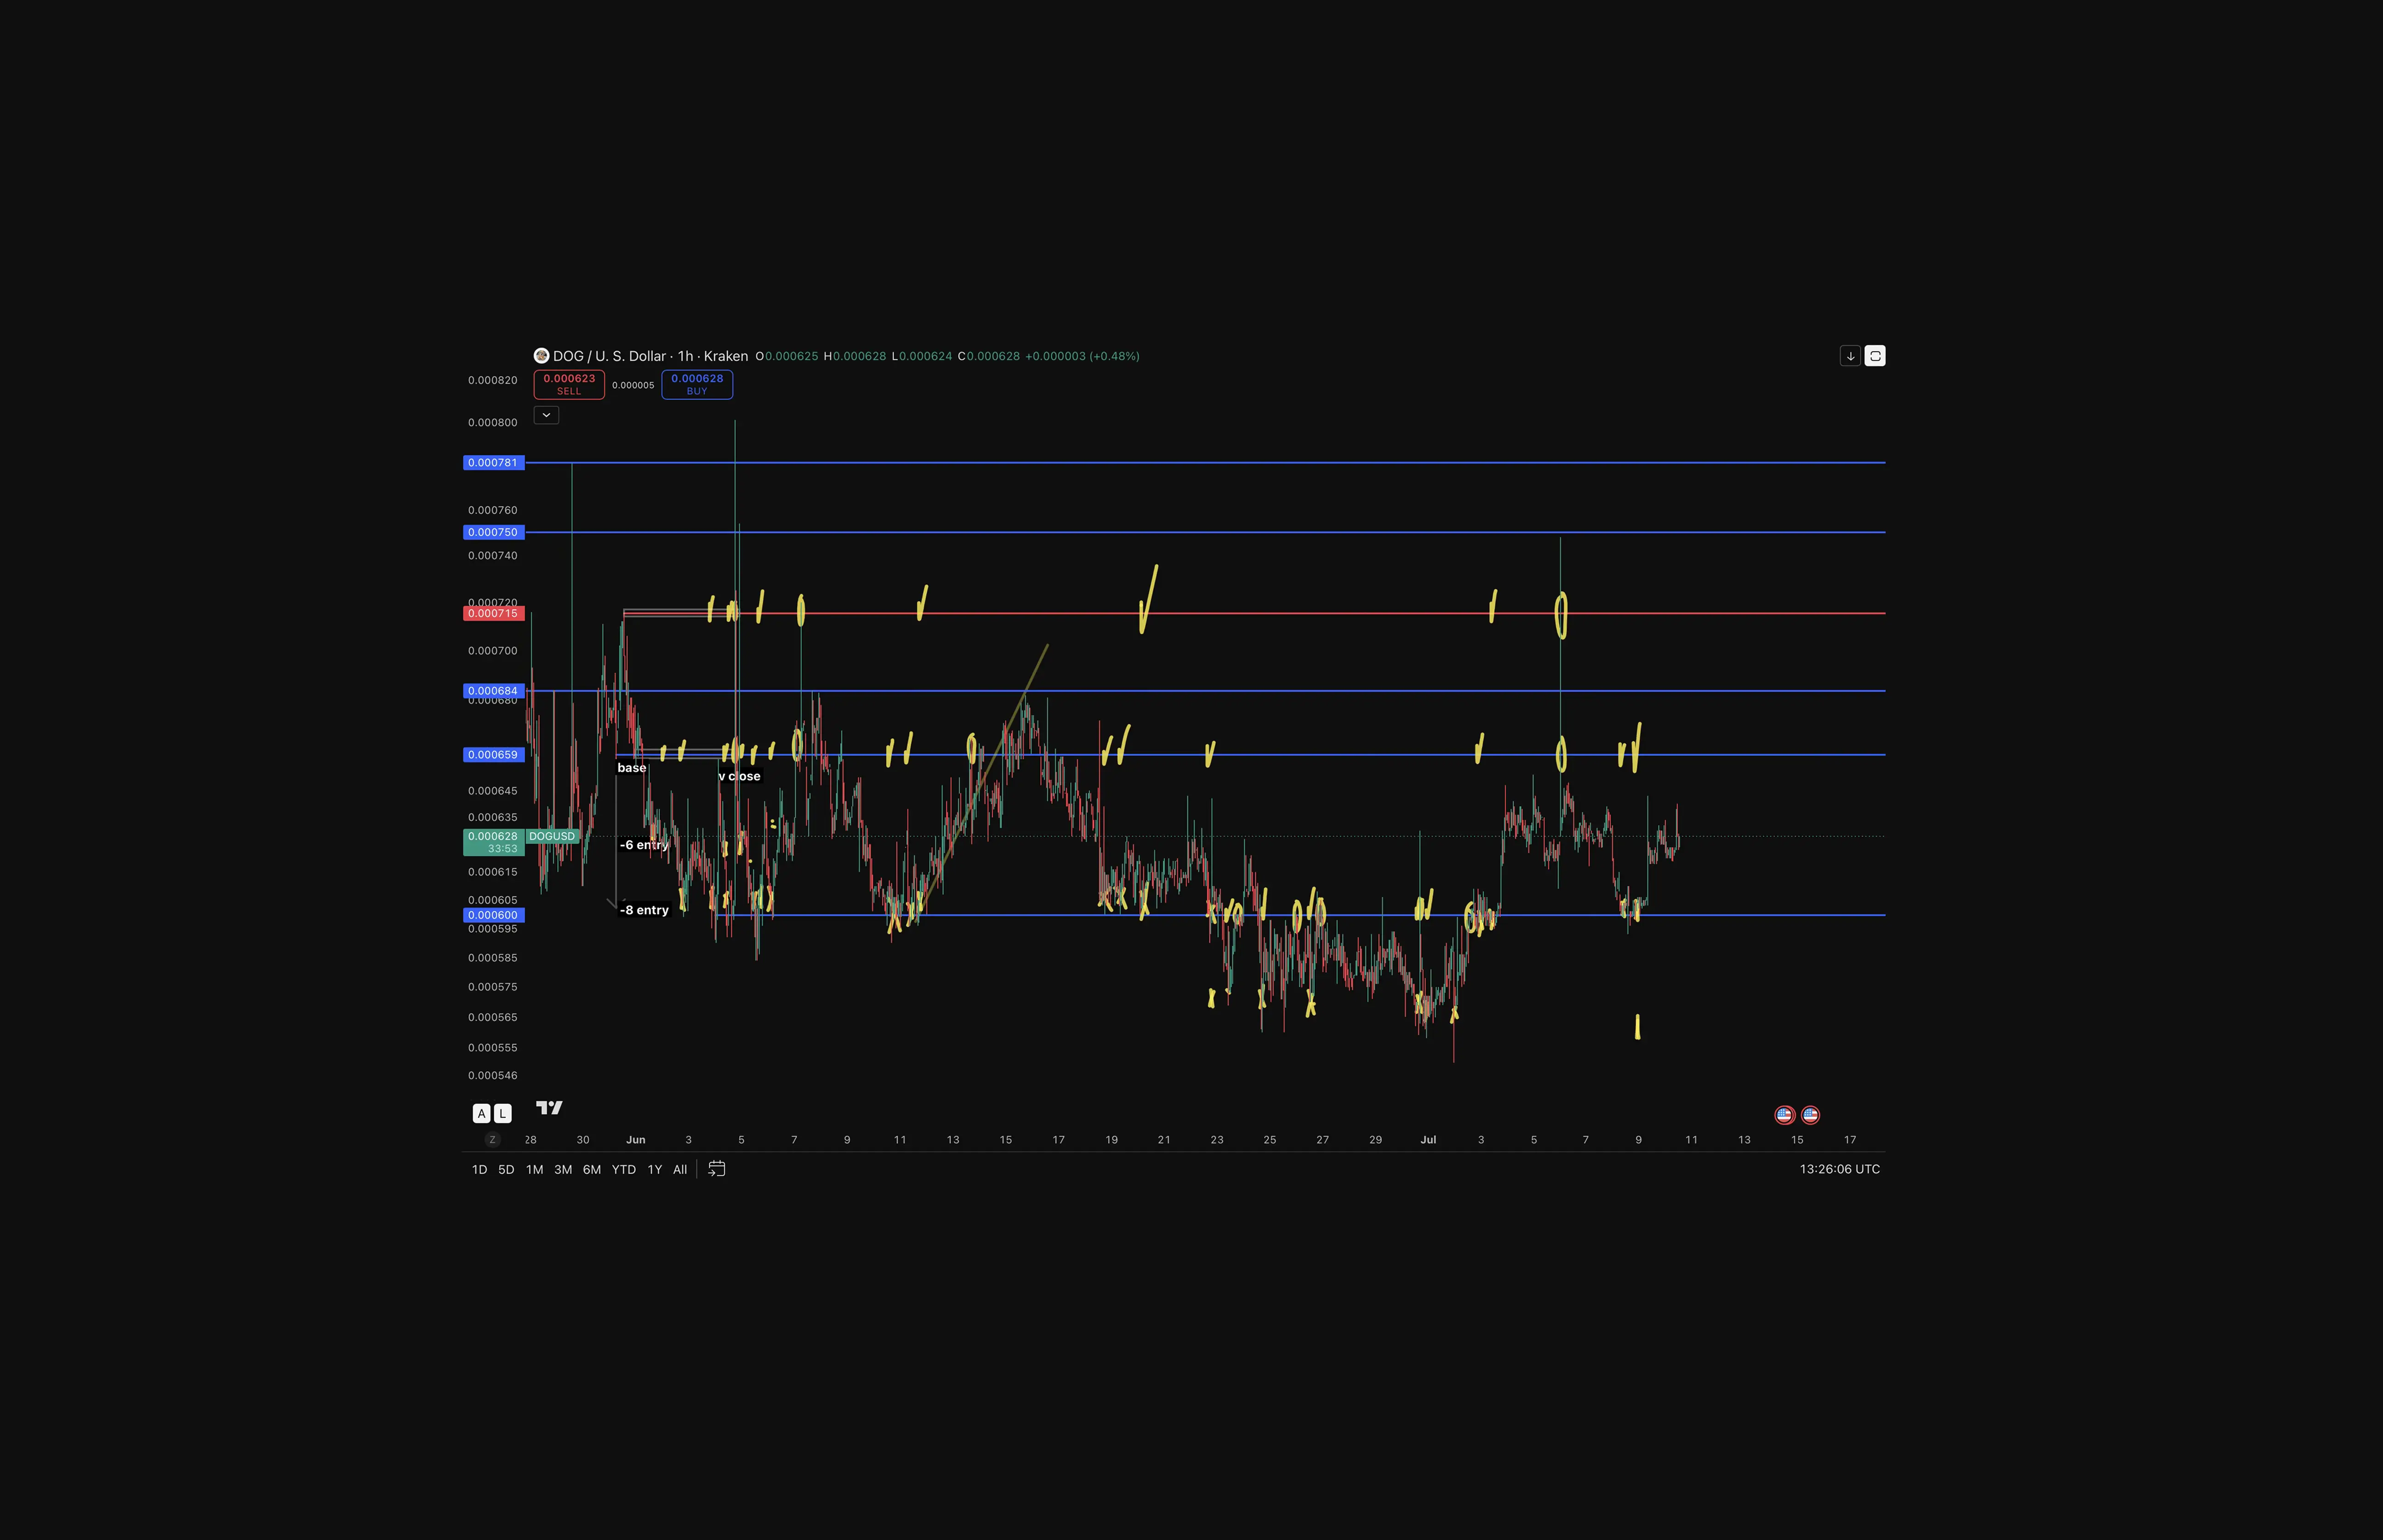
Task: Select the 5D time range
Action: (x=506, y=1170)
